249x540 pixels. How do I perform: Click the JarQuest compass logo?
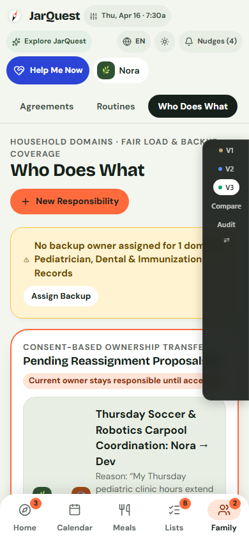click(15, 16)
